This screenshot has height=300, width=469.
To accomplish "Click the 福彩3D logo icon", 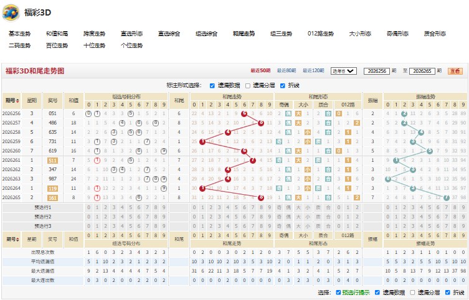I will point(11,12).
